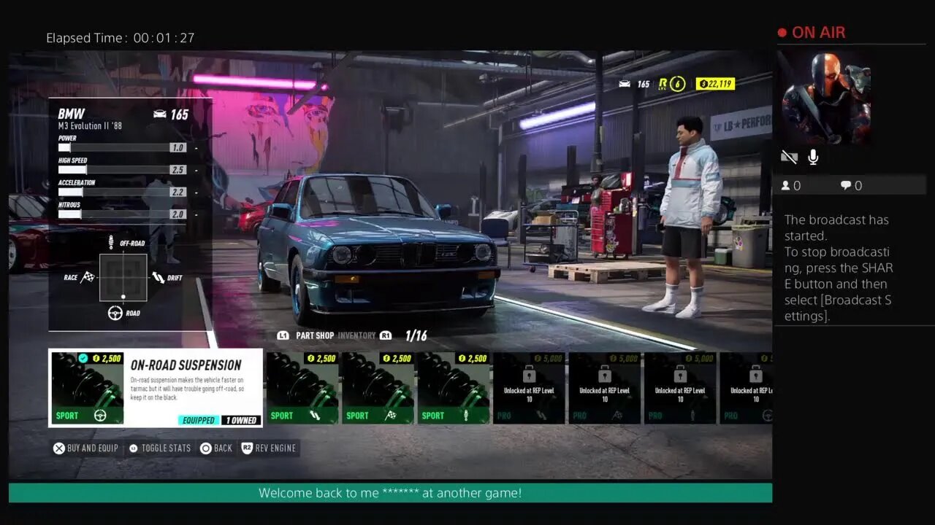
Task: Click the ON AIR broadcast label
Action: point(818,33)
